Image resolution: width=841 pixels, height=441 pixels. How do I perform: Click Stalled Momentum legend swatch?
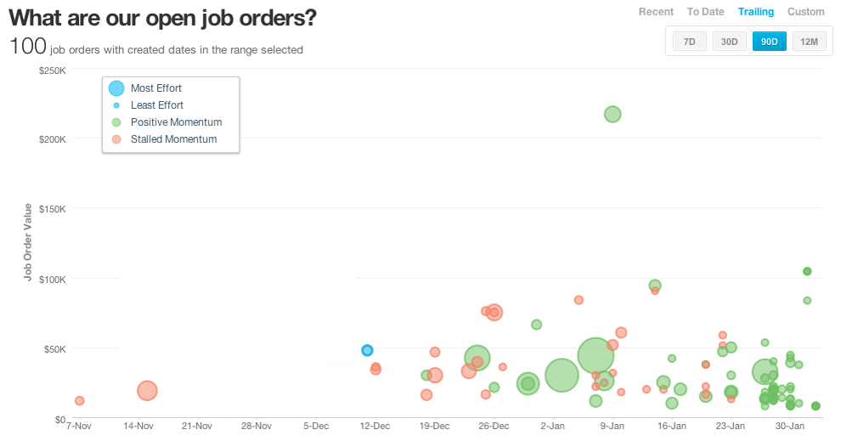(x=117, y=139)
